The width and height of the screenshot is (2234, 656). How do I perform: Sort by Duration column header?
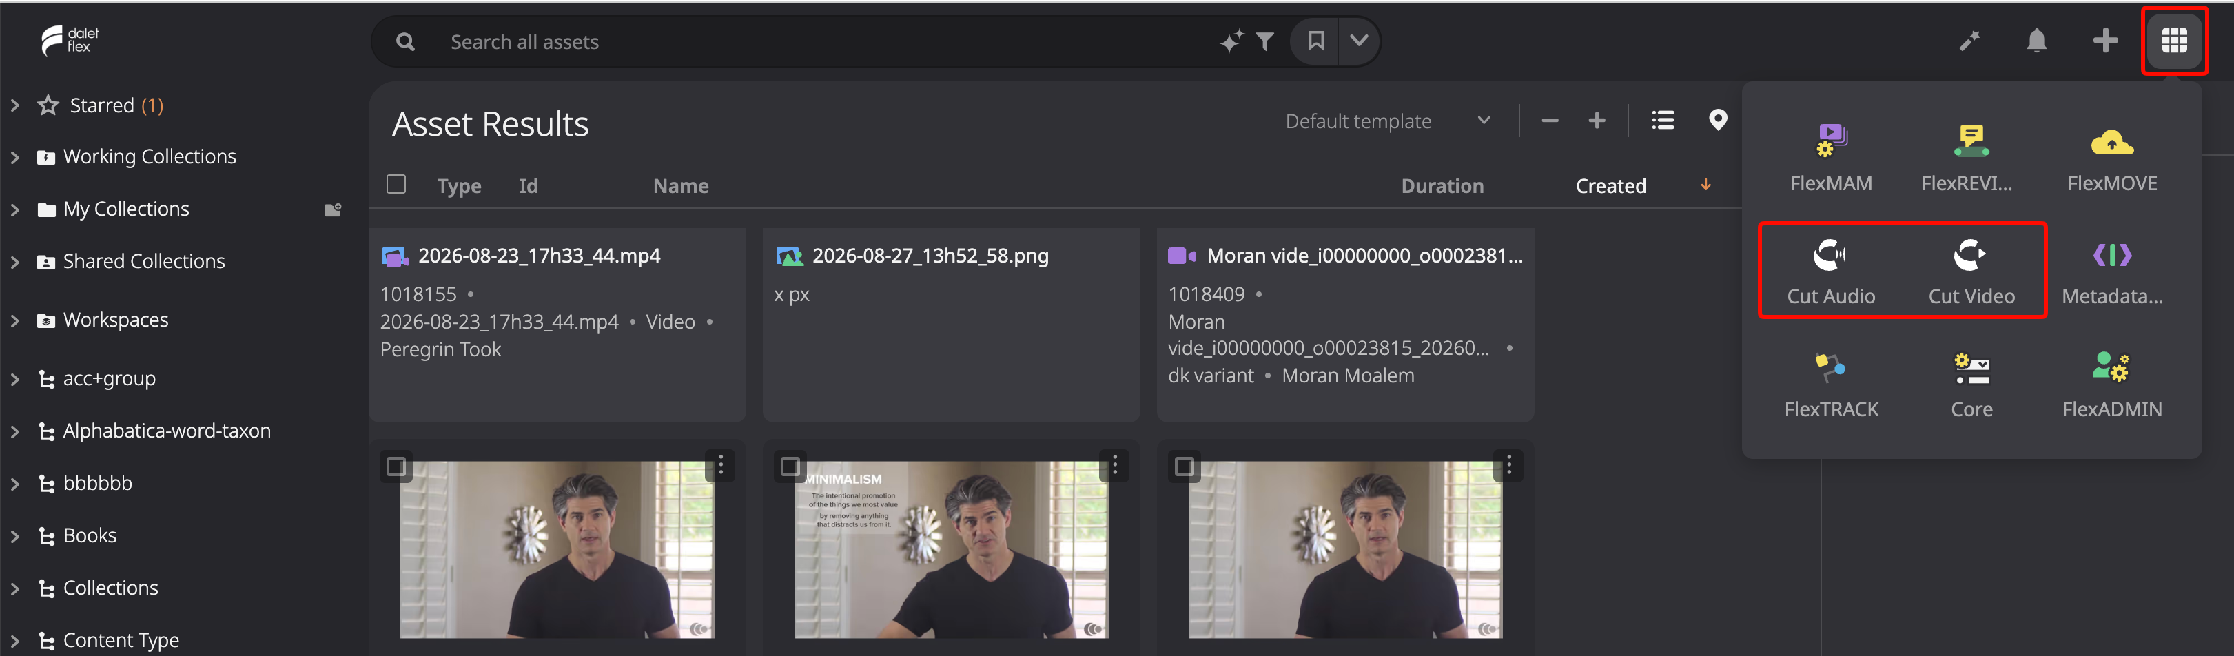click(x=1442, y=185)
